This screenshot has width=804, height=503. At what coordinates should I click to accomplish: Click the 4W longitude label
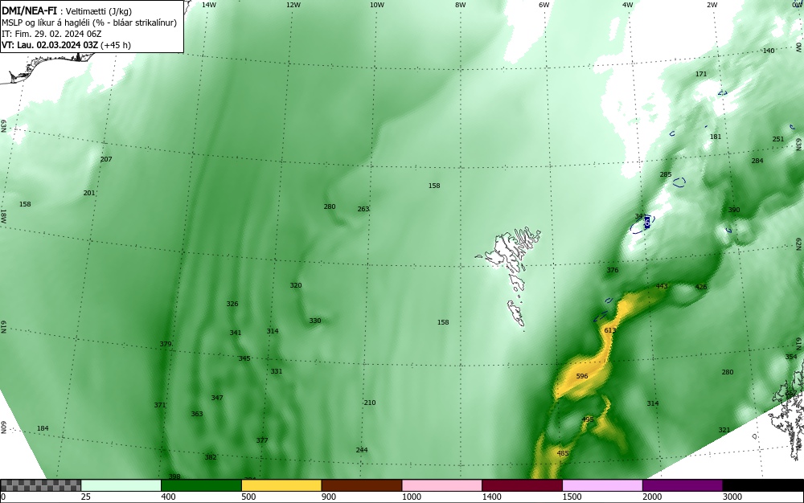click(x=628, y=5)
